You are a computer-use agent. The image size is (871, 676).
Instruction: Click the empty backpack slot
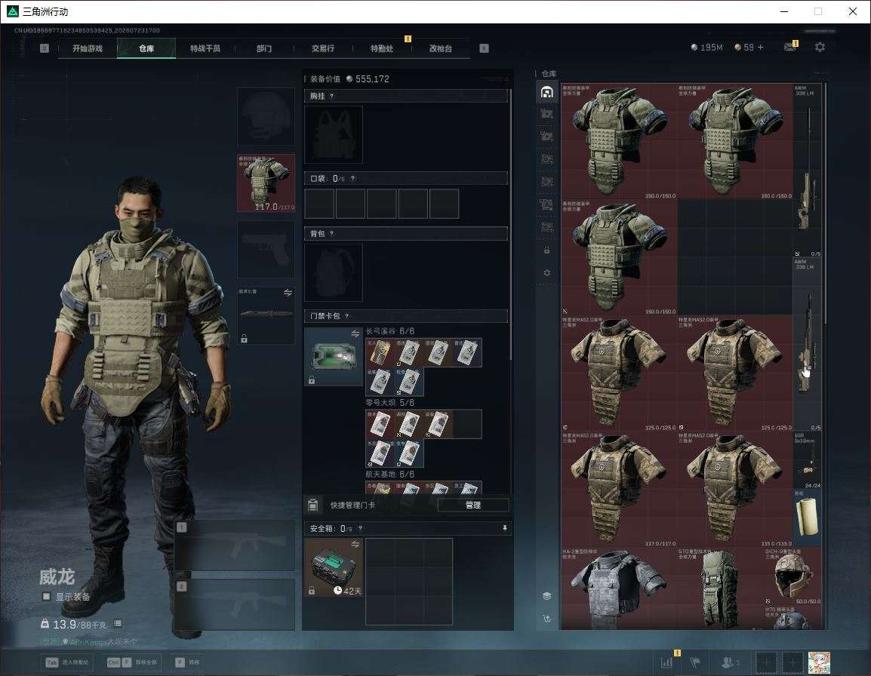point(334,272)
